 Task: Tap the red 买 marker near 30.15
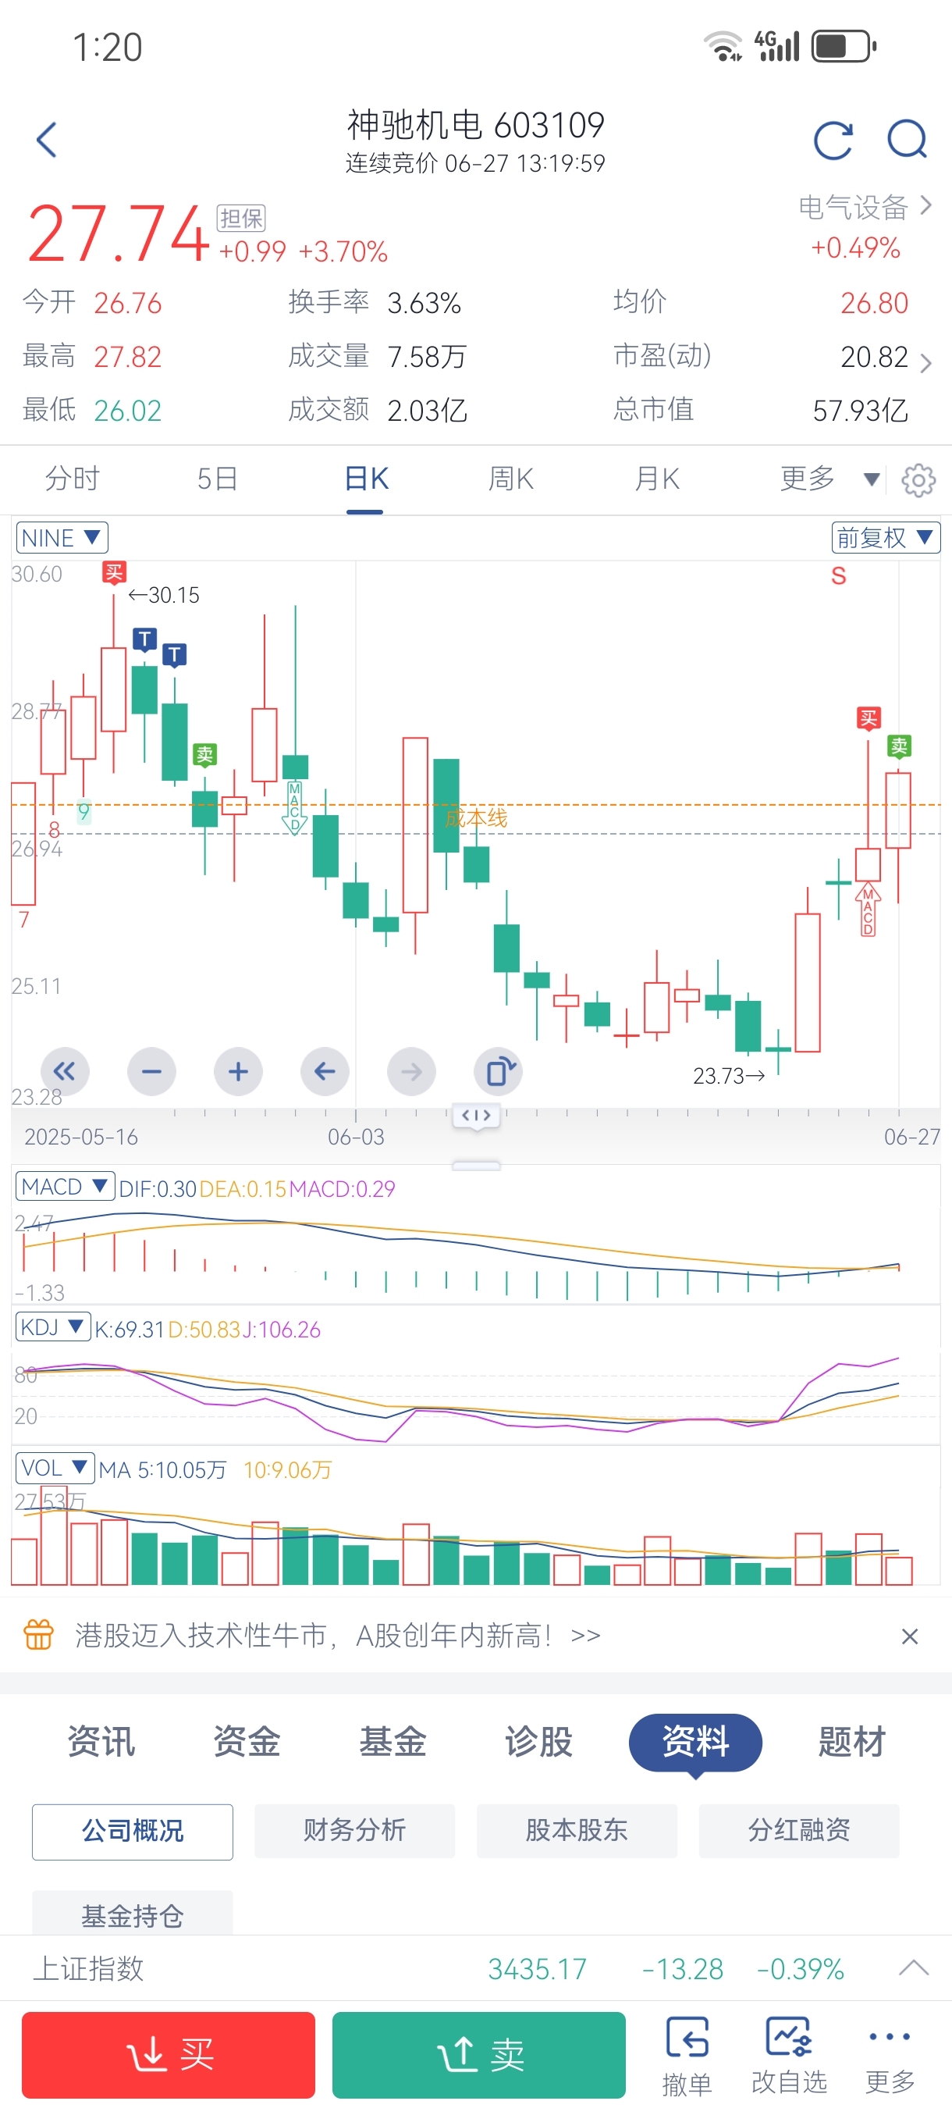click(x=114, y=572)
